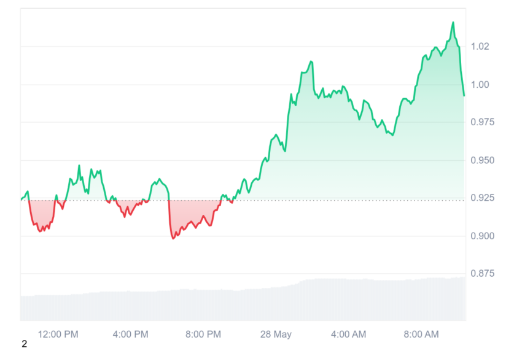Click the 0.950 price axis label
This screenshot has width=522, height=348.
click(x=482, y=160)
